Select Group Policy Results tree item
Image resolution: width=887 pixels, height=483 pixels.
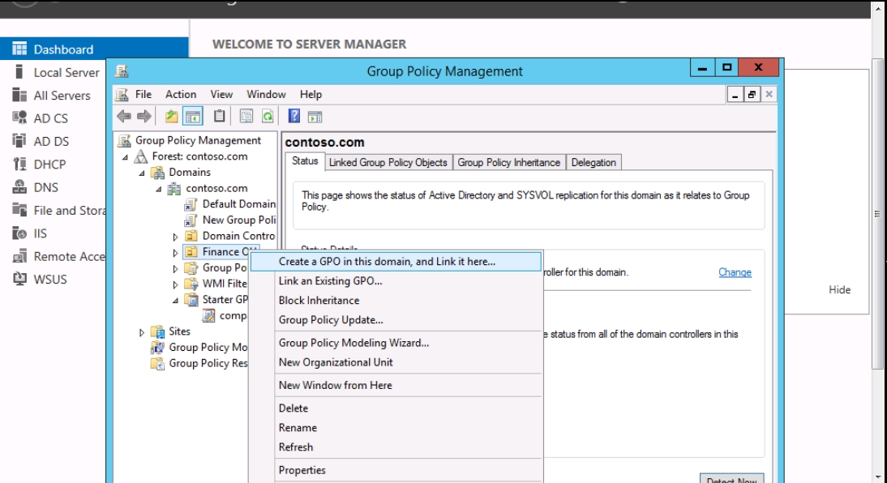click(x=208, y=363)
